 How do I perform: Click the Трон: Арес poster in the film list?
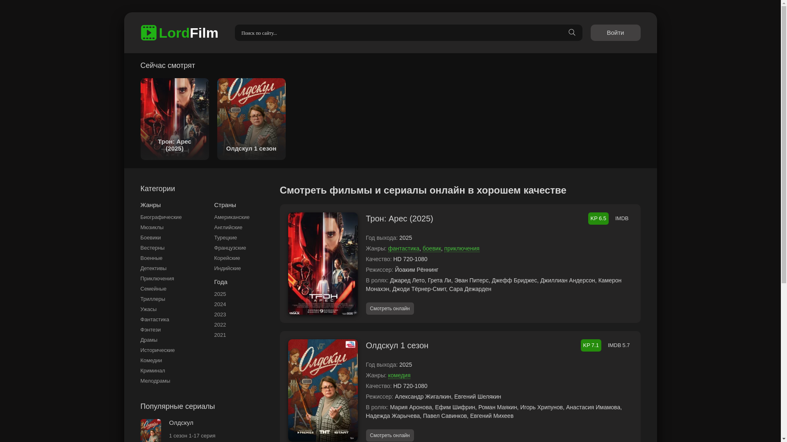(x=323, y=264)
